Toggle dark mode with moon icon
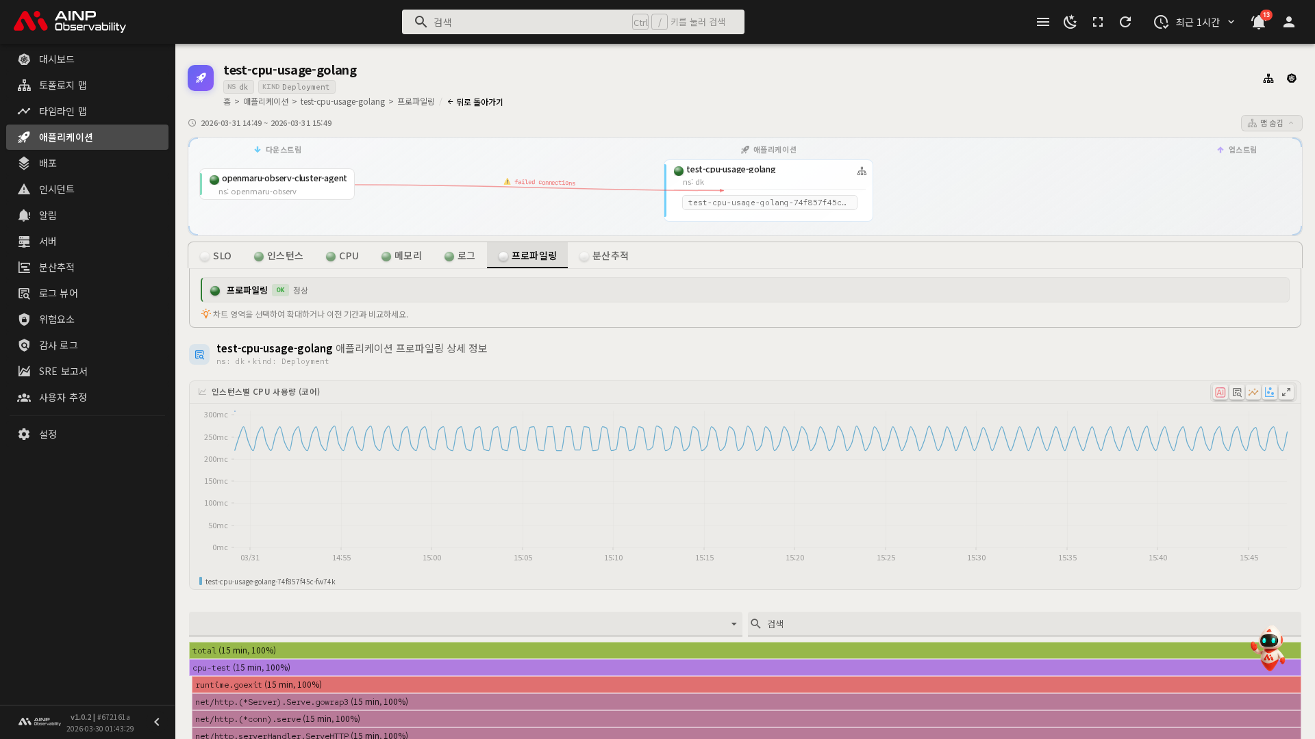 coord(1070,22)
